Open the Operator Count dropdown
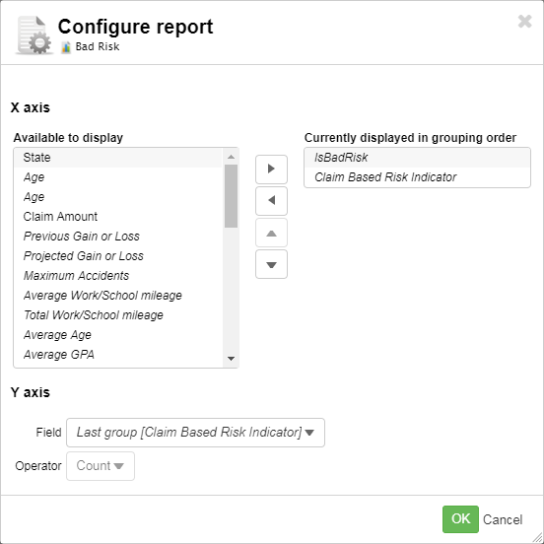This screenshot has height=544, width=544. (x=101, y=466)
